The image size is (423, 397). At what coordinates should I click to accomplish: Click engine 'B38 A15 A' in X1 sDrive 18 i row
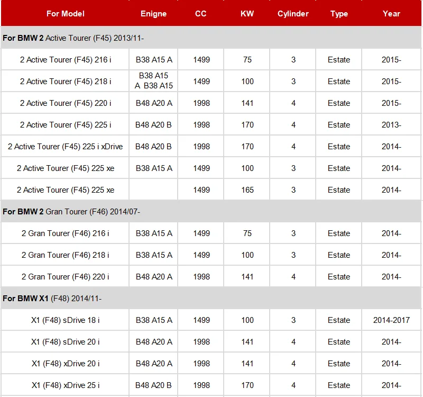[154, 320]
